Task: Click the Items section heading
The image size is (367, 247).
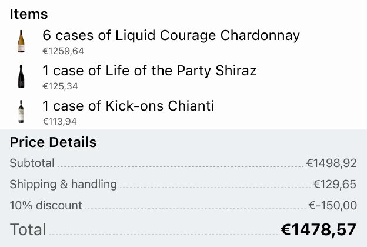Action: (x=29, y=14)
